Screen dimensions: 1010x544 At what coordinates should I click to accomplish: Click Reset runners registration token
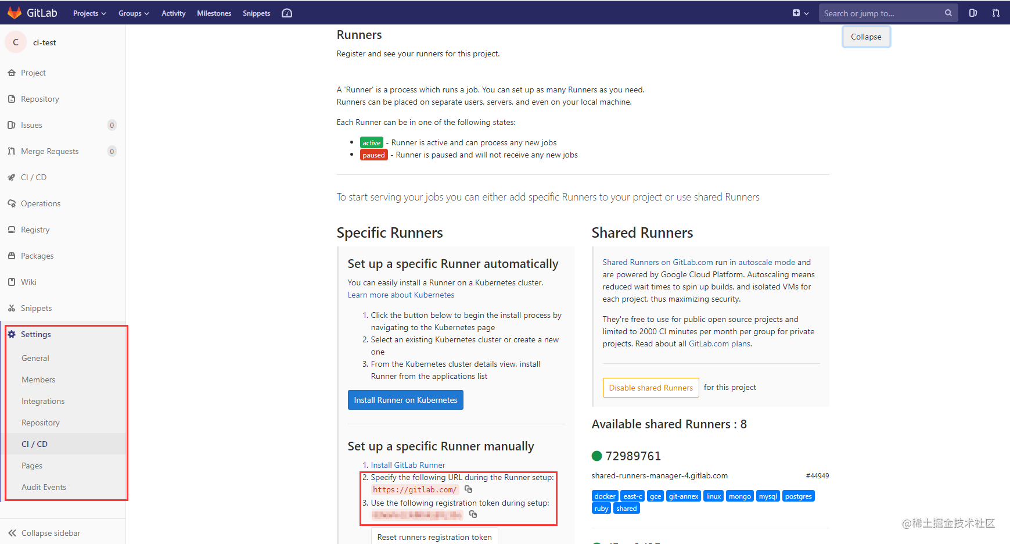pos(434,536)
